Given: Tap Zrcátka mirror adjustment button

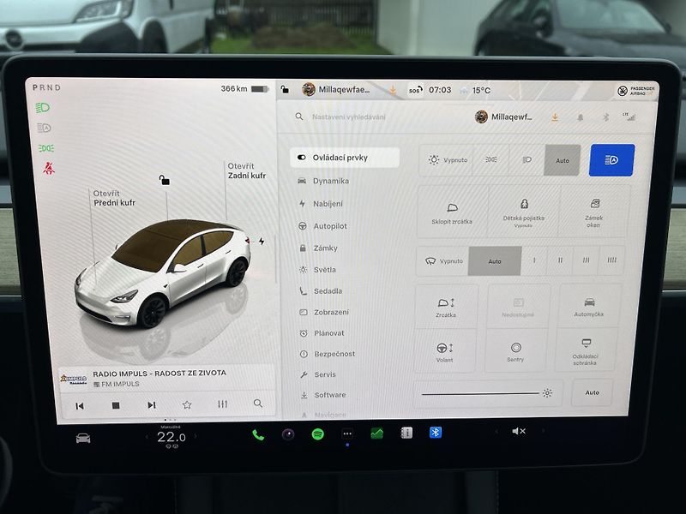Looking at the screenshot, I should tap(446, 307).
